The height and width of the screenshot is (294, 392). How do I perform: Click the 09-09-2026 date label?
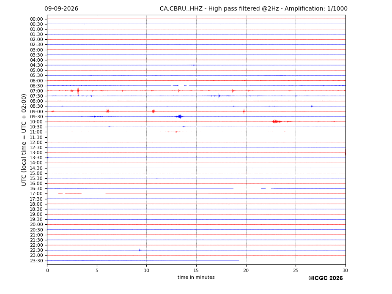coord(61,9)
